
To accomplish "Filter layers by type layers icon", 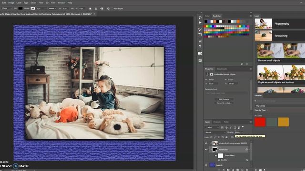I will (x=231, y=128).
